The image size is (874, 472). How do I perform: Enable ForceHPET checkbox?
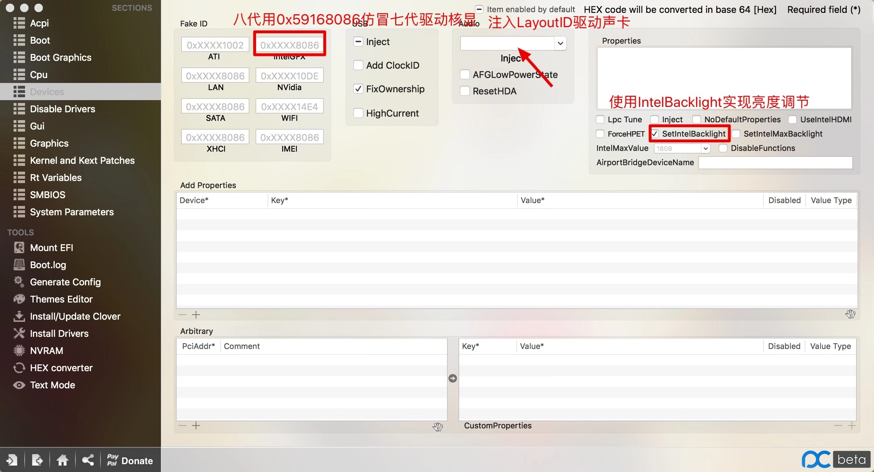click(600, 134)
